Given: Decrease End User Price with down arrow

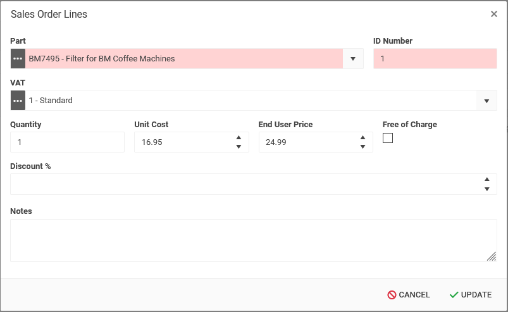Looking at the screenshot, I should (362, 147).
